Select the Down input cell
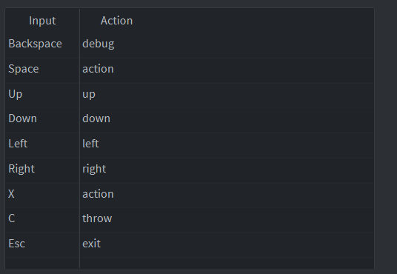Screen dimensions: 397x274 [42, 118]
